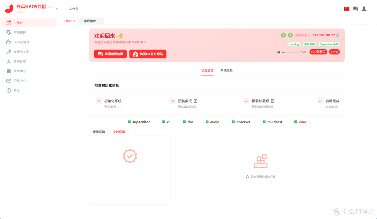Screen dimensions: 377x219
Task: Click the wrench icon for 在线小工具
Action: 9,52
